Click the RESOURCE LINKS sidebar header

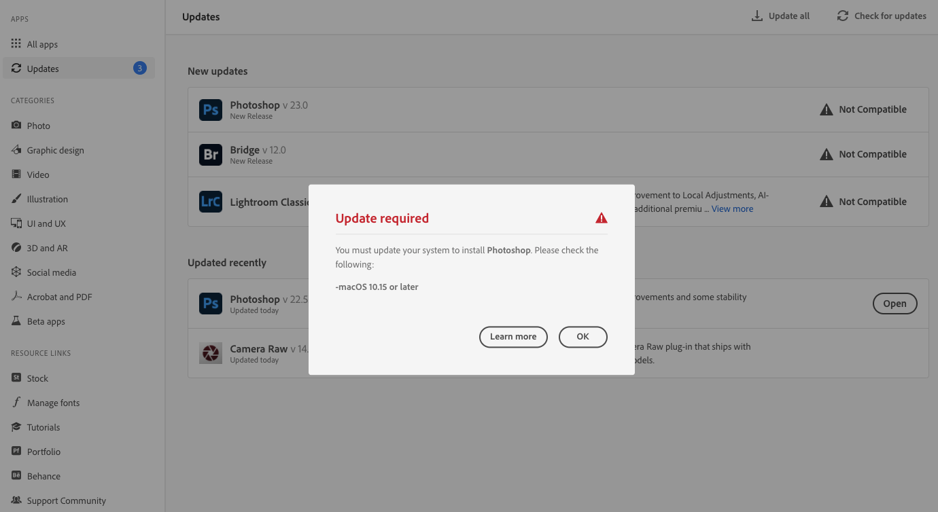[x=41, y=353]
